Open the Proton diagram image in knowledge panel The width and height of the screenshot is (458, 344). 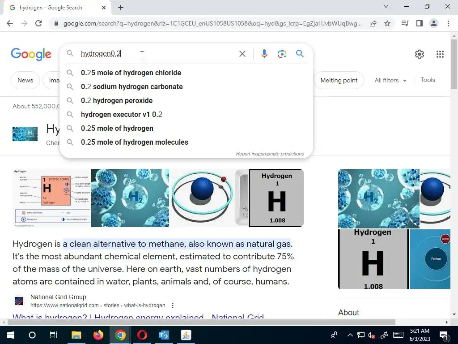pos(430,259)
